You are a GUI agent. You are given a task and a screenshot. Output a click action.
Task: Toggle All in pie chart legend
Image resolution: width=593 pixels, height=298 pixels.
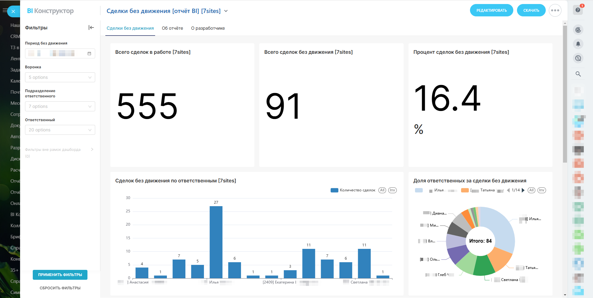click(x=532, y=190)
